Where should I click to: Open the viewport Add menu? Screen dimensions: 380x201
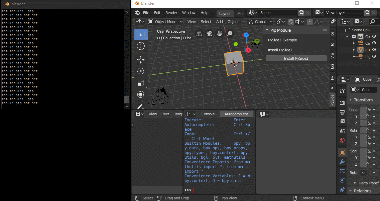[x=219, y=22]
